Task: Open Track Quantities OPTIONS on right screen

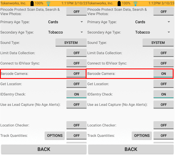Action: [x=142, y=136]
